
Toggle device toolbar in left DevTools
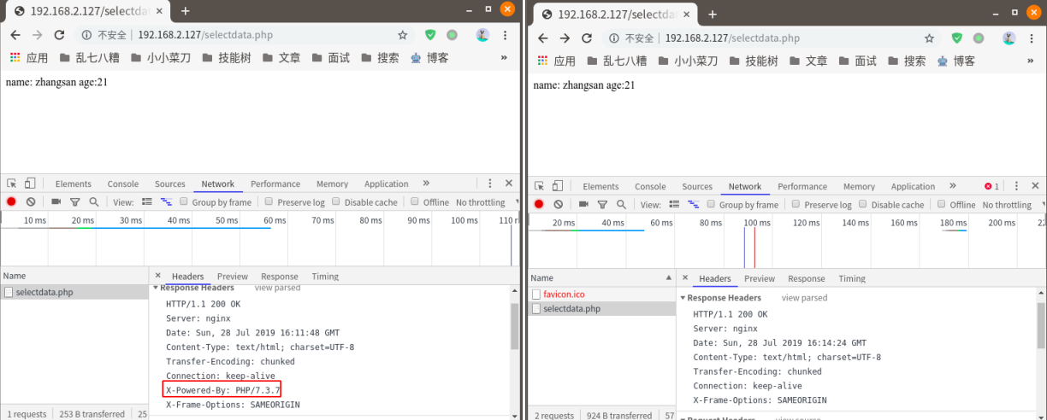(x=30, y=184)
